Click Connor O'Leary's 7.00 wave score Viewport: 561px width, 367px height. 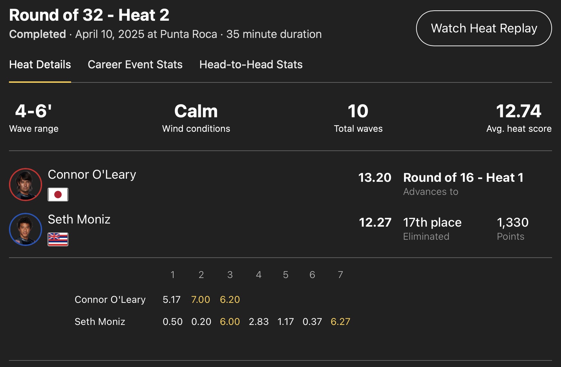pos(200,300)
